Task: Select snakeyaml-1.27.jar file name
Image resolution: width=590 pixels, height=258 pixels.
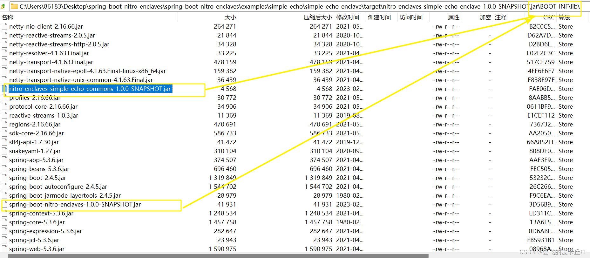Action: point(35,151)
